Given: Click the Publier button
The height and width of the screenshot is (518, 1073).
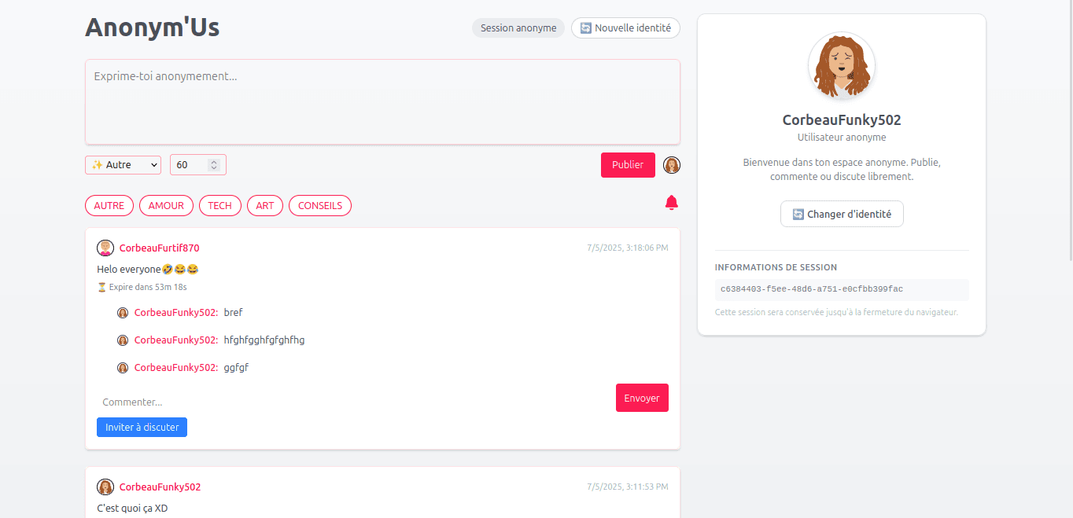Looking at the screenshot, I should pos(628,165).
